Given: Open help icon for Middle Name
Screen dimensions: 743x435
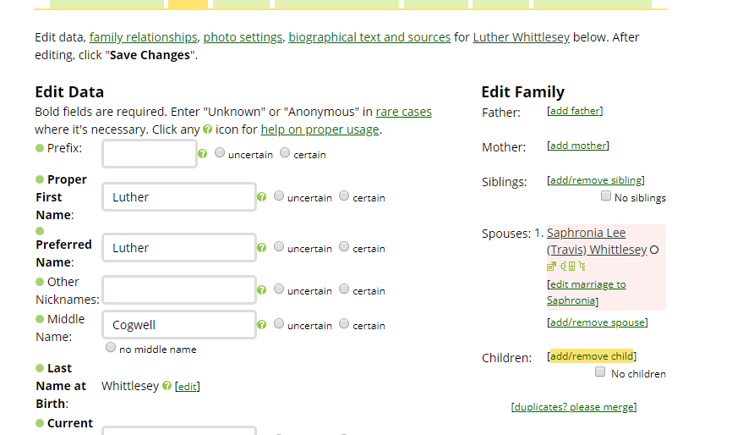Looking at the screenshot, I should (x=261, y=324).
